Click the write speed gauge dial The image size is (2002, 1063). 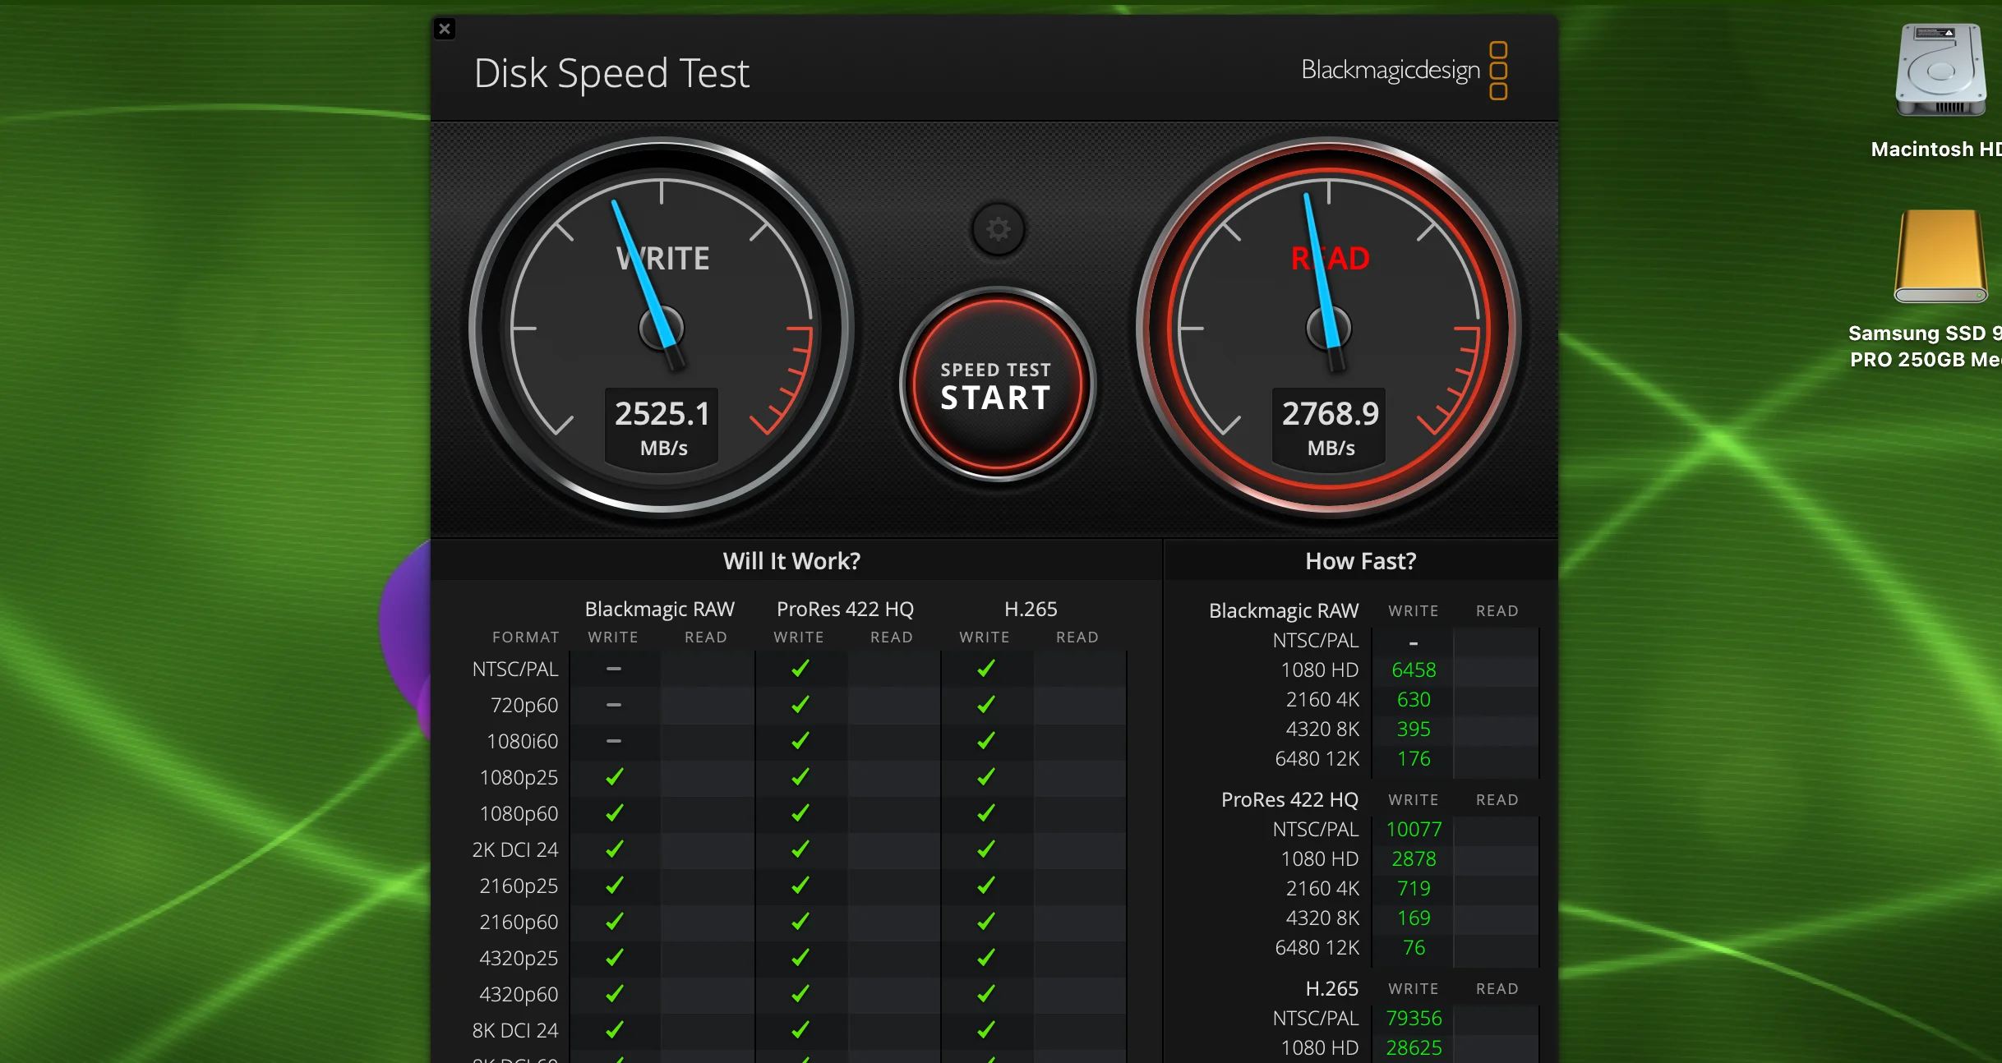coord(662,327)
